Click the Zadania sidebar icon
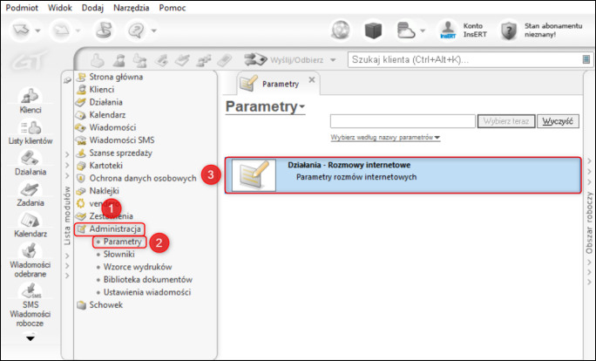 30,194
